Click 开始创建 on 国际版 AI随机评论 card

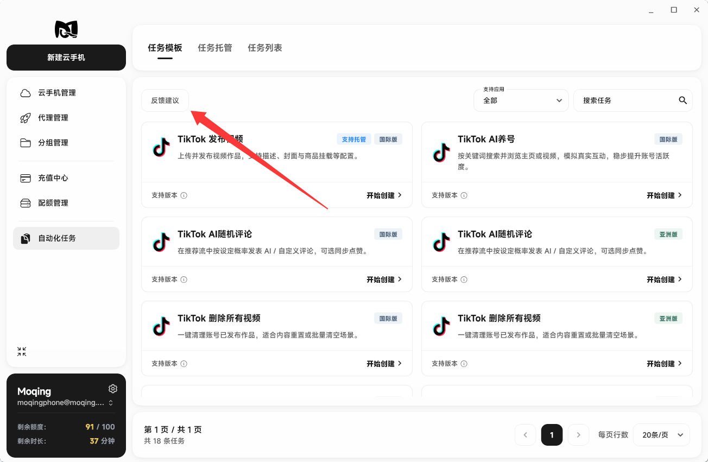[x=384, y=280]
